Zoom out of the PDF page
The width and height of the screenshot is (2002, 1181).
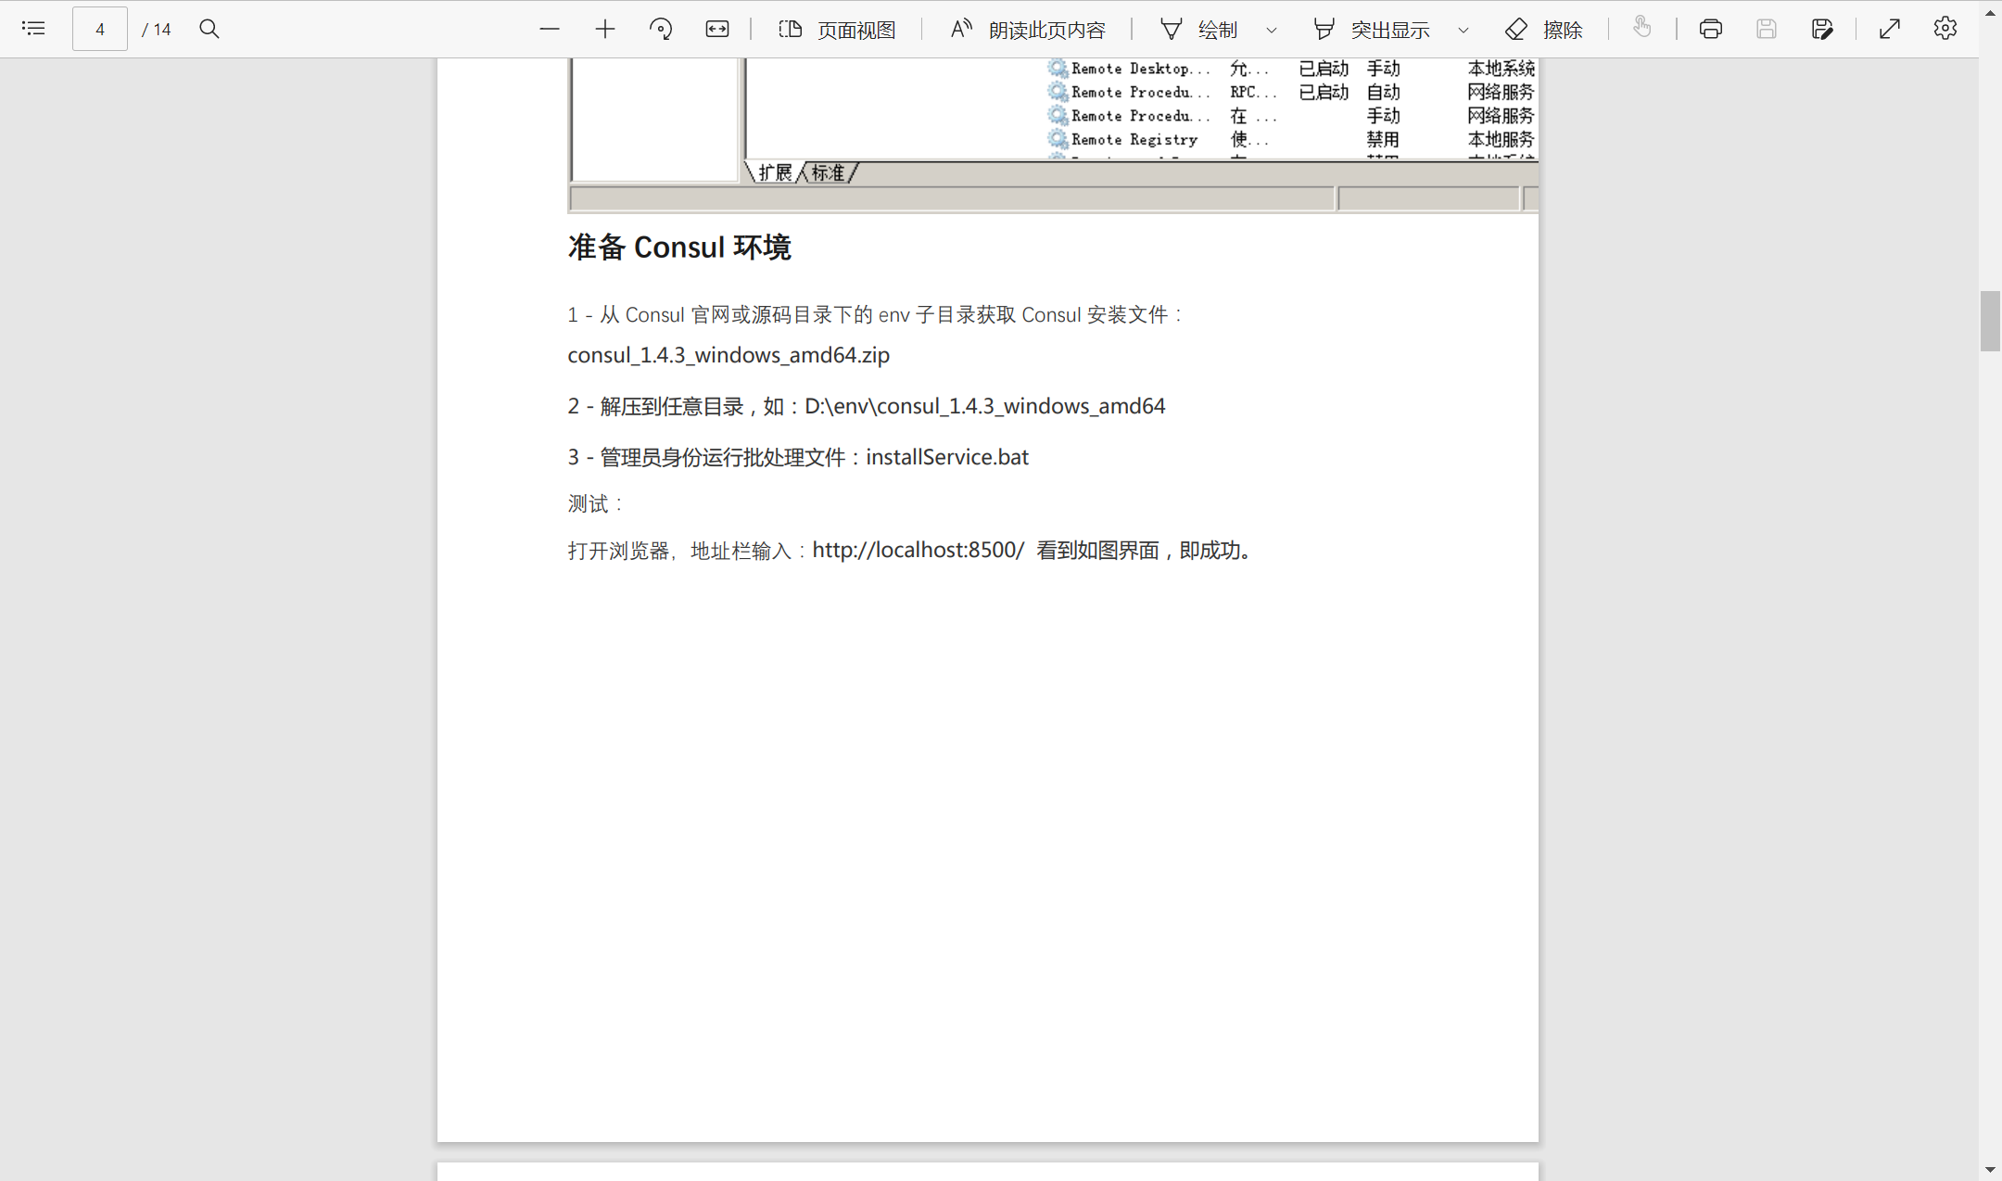pos(550,29)
